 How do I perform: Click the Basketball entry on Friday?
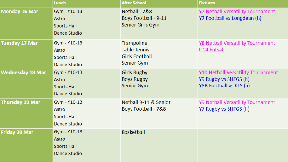point(133,132)
